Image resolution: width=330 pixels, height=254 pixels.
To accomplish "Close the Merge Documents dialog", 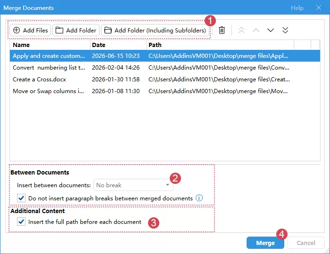I will [319, 8].
